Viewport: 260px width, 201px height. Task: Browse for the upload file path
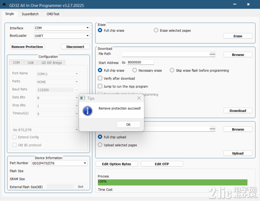(238, 129)
